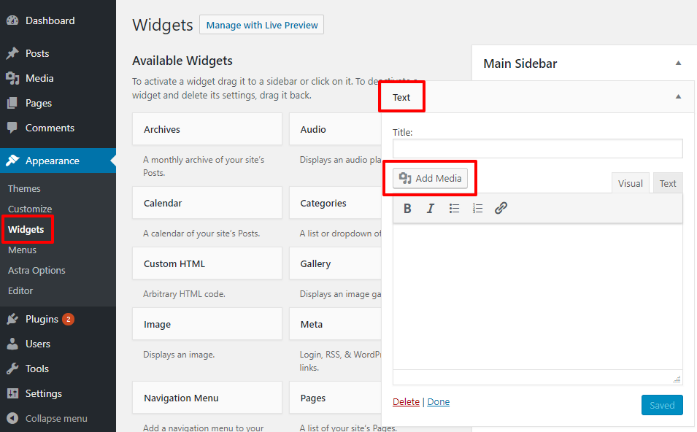Click inside the widget Title field
This screenshot has height=432, width=697.
(536, 148)
